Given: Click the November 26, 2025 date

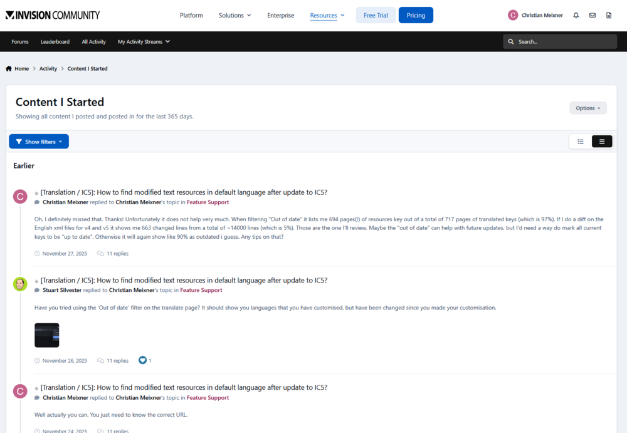Looking at the screenshot, I should coord(65,361).
